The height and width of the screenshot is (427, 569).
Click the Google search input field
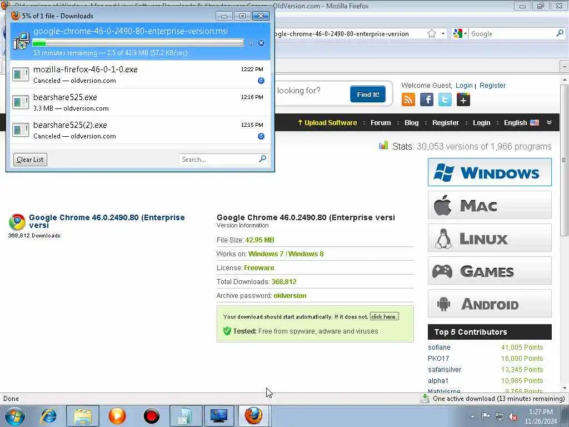[512, 34]
